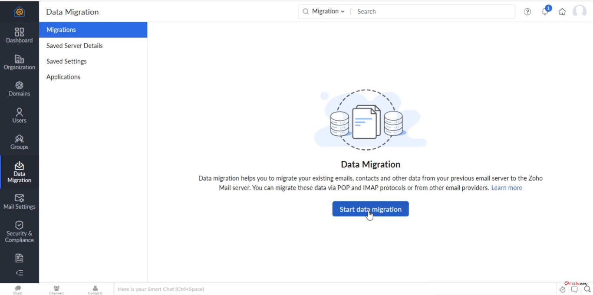This screenshot has height=295, width=593.
Task: Select the Organization sidebar icon
Action: point(19,62)
